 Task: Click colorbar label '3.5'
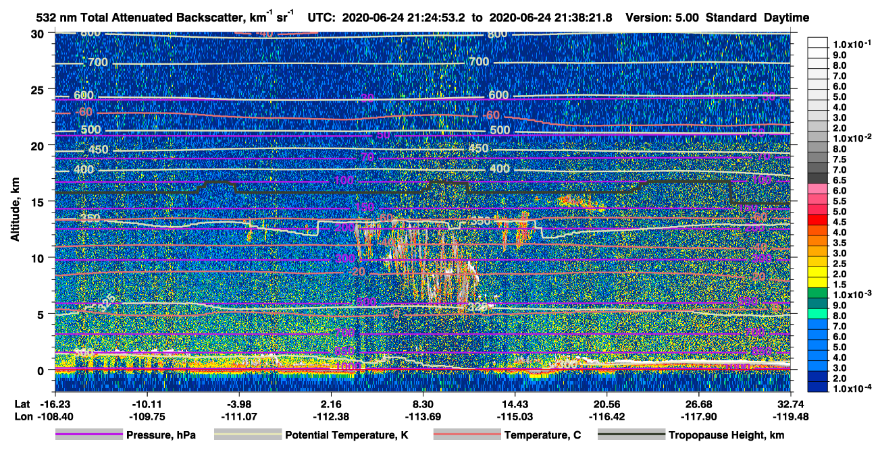tap(839, 243)
